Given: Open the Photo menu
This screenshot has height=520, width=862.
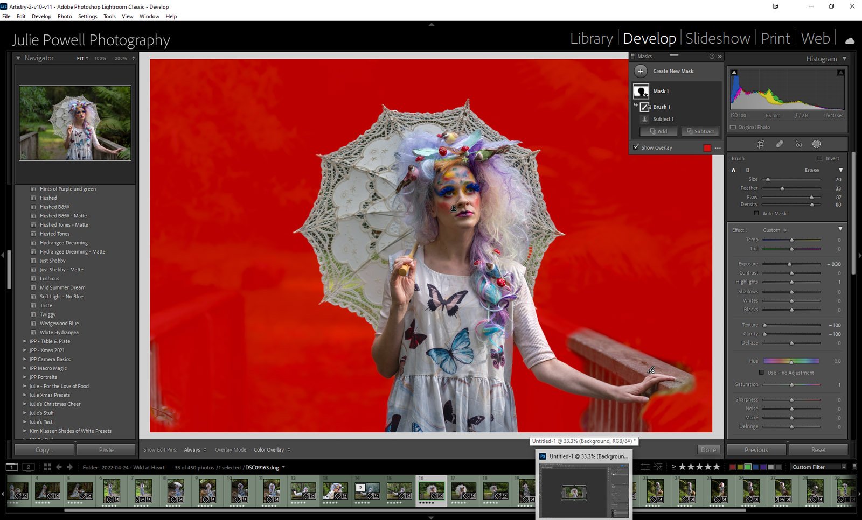Looking at the screenshot, I should [x=65, y=16].
